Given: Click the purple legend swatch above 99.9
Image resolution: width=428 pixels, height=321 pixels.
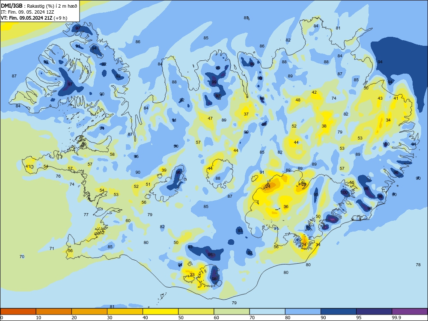Looking at the screenshot, I should tap(410, 312).
